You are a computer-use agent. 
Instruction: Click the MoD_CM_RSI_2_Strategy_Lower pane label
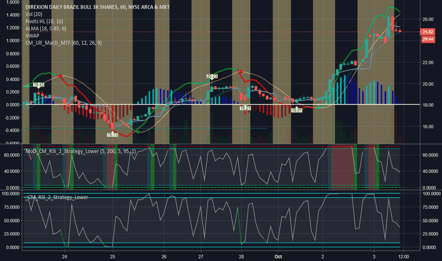pyautogui.click(x=81, y=151)
